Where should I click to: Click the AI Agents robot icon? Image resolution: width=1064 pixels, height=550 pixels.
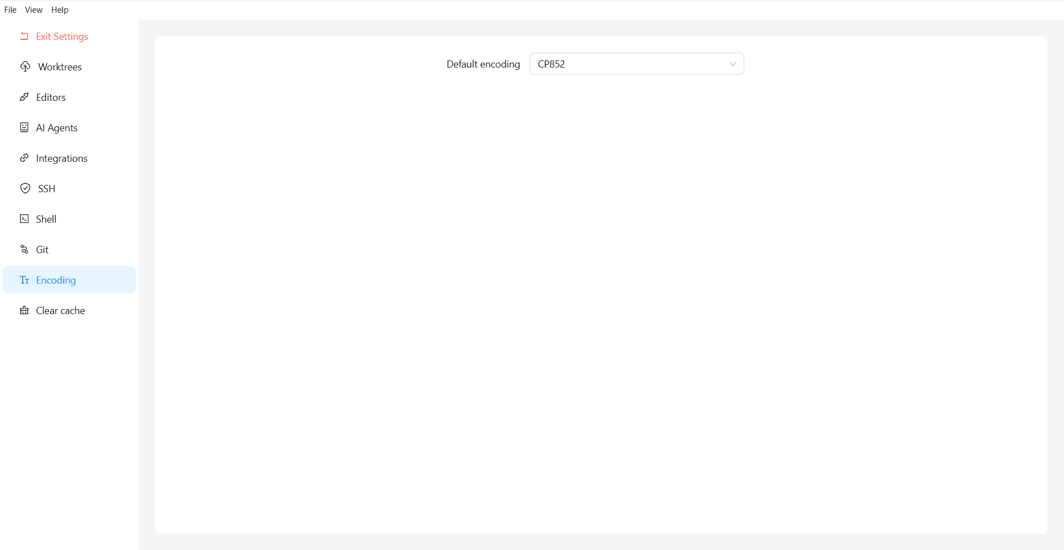24,127
